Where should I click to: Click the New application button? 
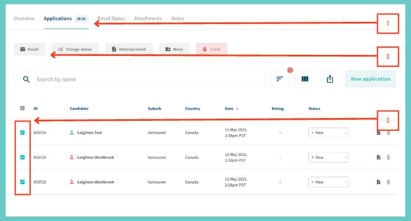(371, 79)
